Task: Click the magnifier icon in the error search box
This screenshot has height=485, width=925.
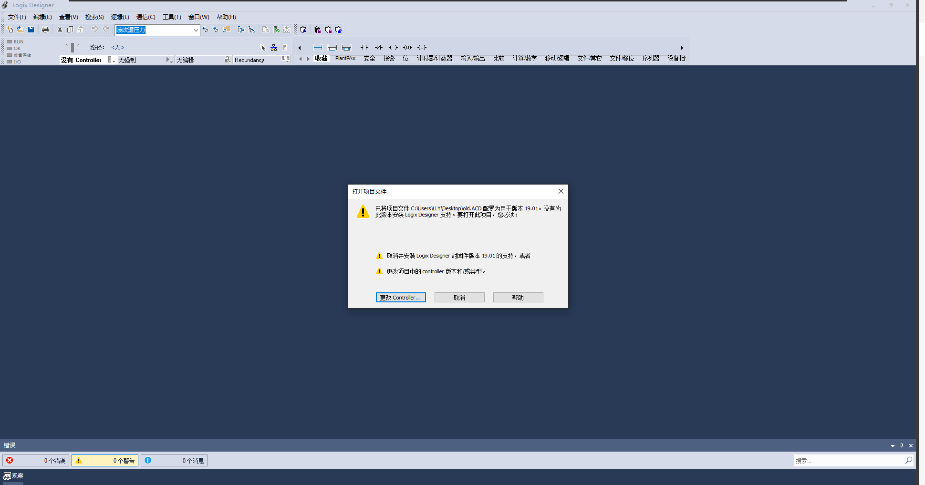Action: [x=908, y=460]
